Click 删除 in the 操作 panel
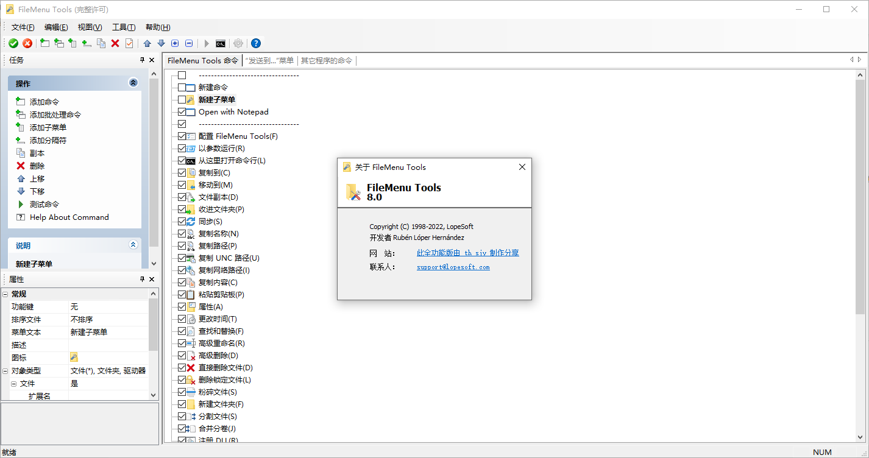 37,166
